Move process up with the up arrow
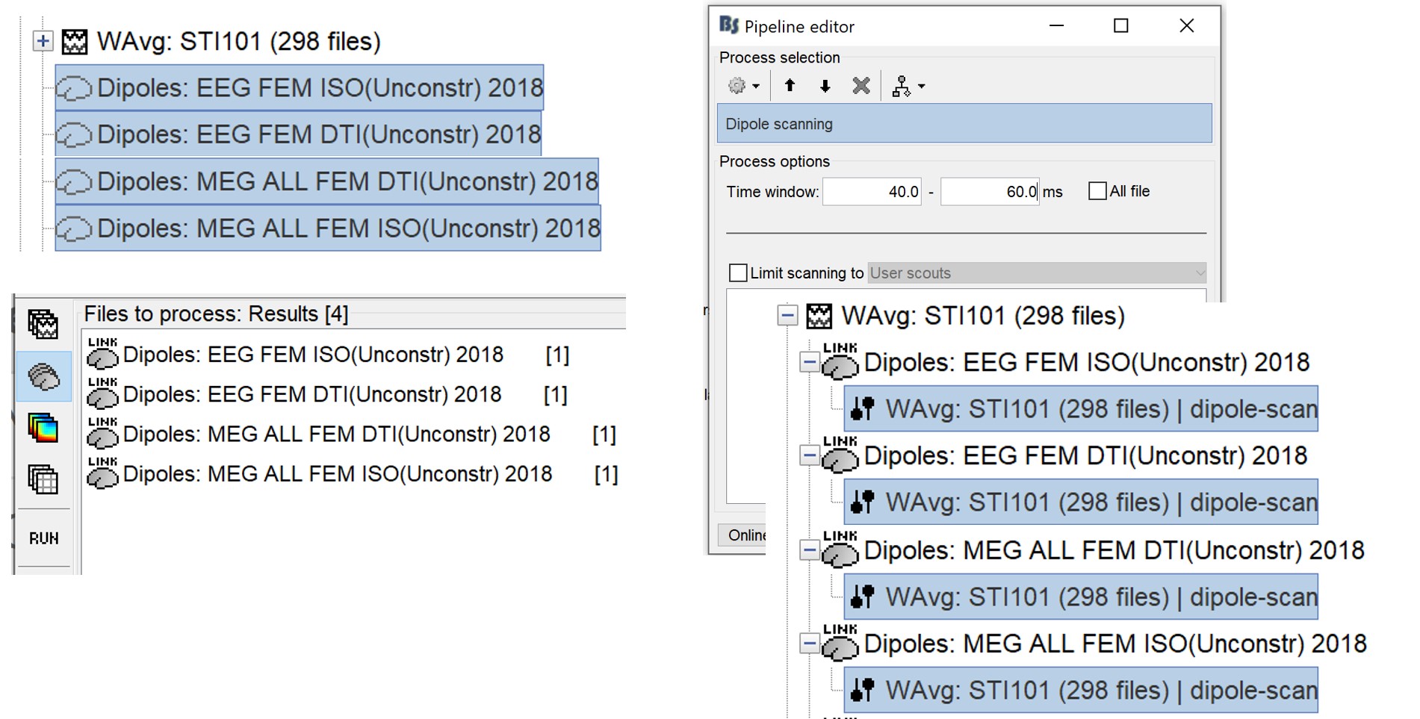The height and width of the screenshot is (719, 1420). pyautogui.click(x=790, y=86)
